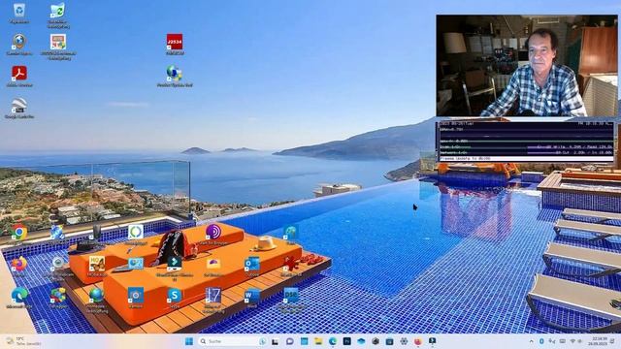Open the red splat icon desktop shortcut

pyautogui.click(x=291, y=264)
